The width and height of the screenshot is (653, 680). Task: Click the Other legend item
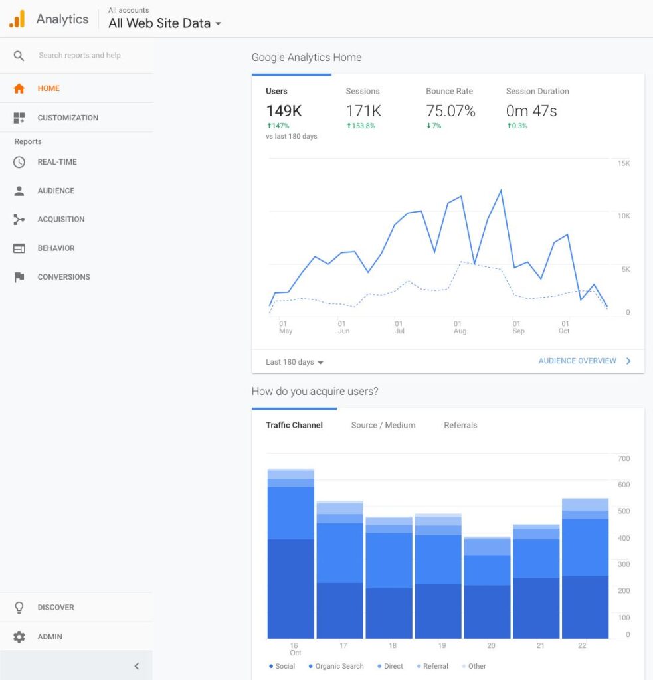474,666
